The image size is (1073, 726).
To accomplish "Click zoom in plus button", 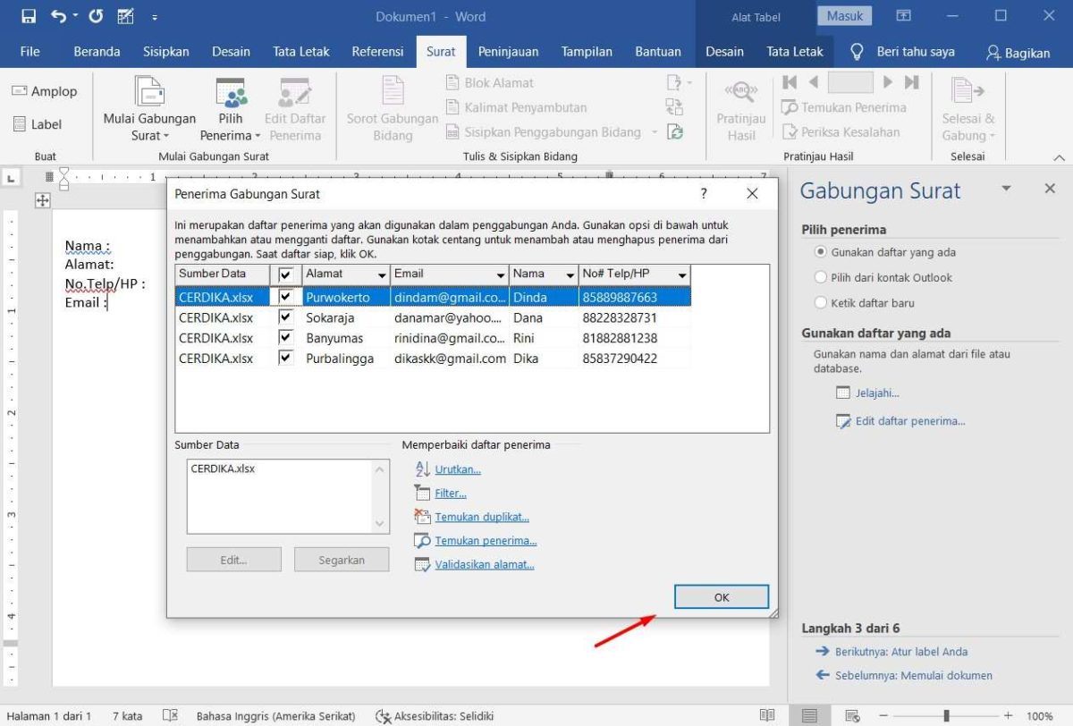I will (x=1009, y=715).
